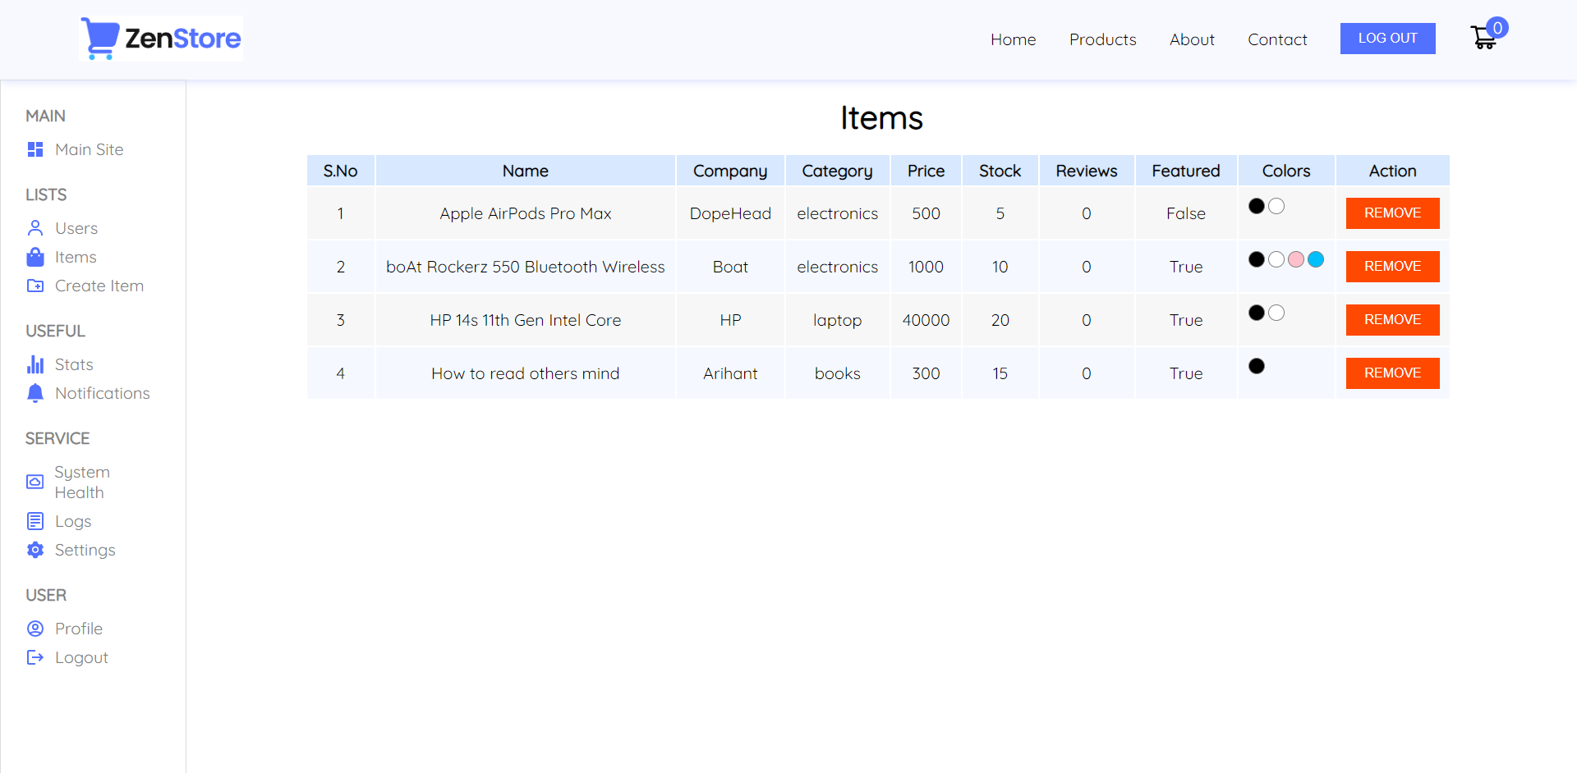Click the Stats bar chart icon
This screenshot has width=1577, height=773.
[35, 364]
